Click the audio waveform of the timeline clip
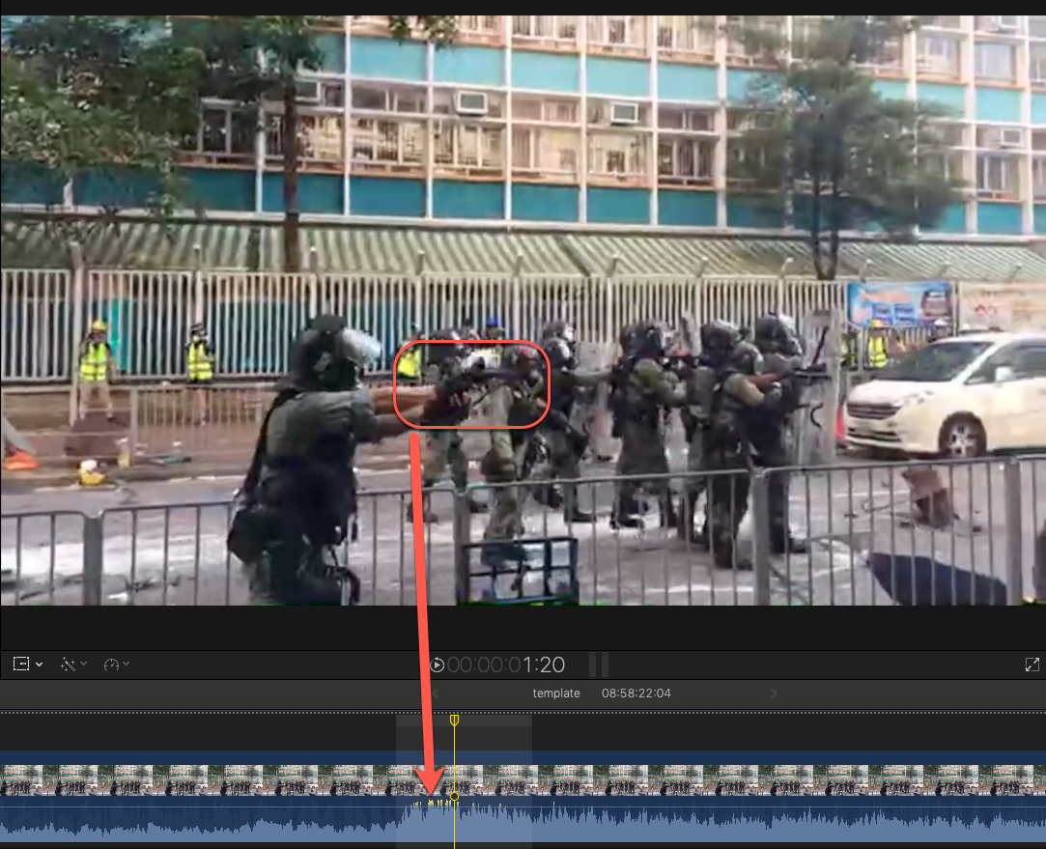This screenshot has width=1046, height=849. pos(241,823)
